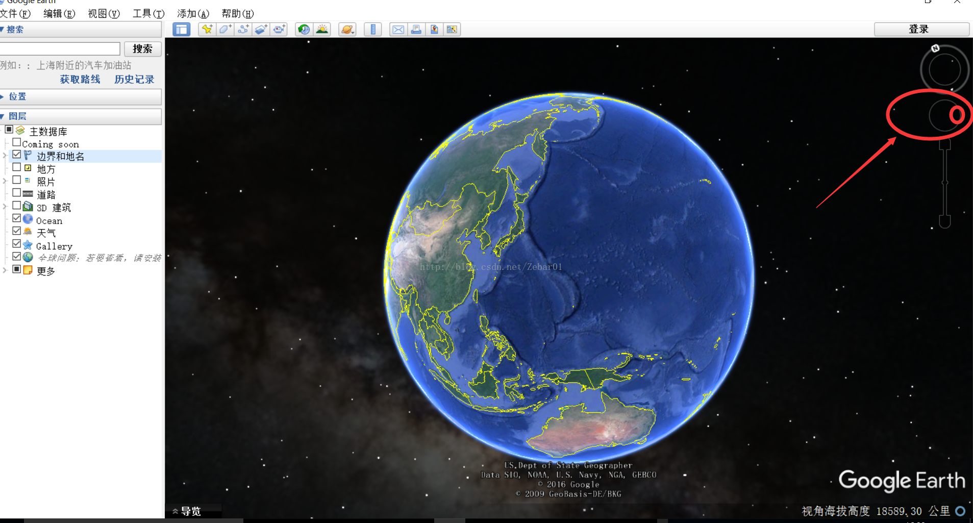View in Google Maps icon
The image size is (973, 523).
click(x=452, y=30)
